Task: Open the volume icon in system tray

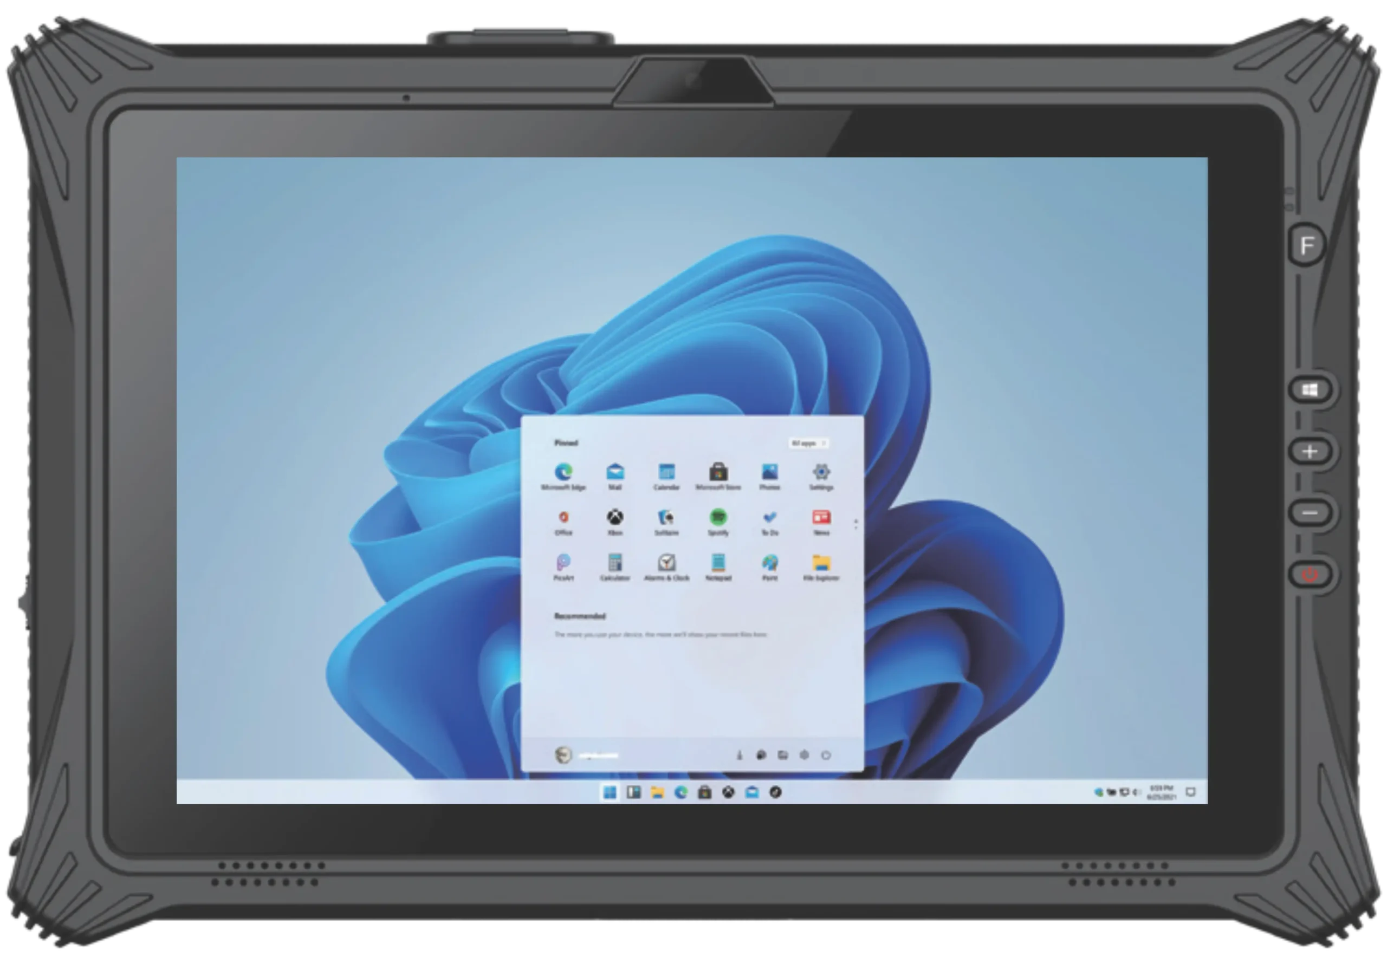Action: (x=1135, y=793)
